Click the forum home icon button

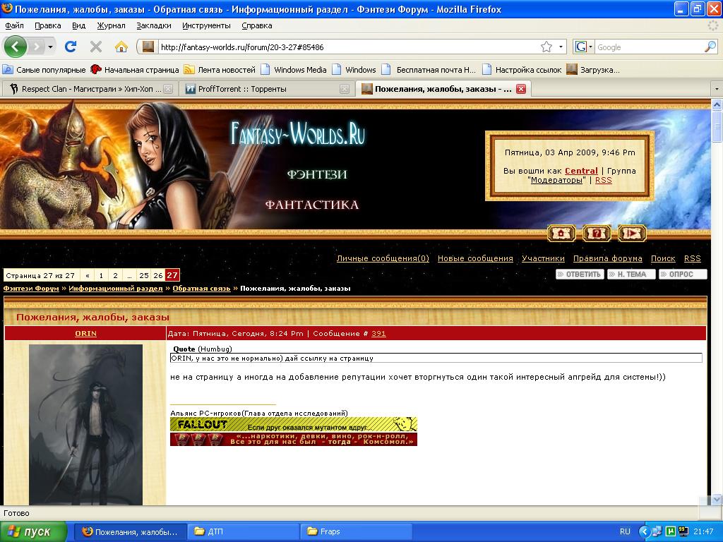tap(561, 233)
